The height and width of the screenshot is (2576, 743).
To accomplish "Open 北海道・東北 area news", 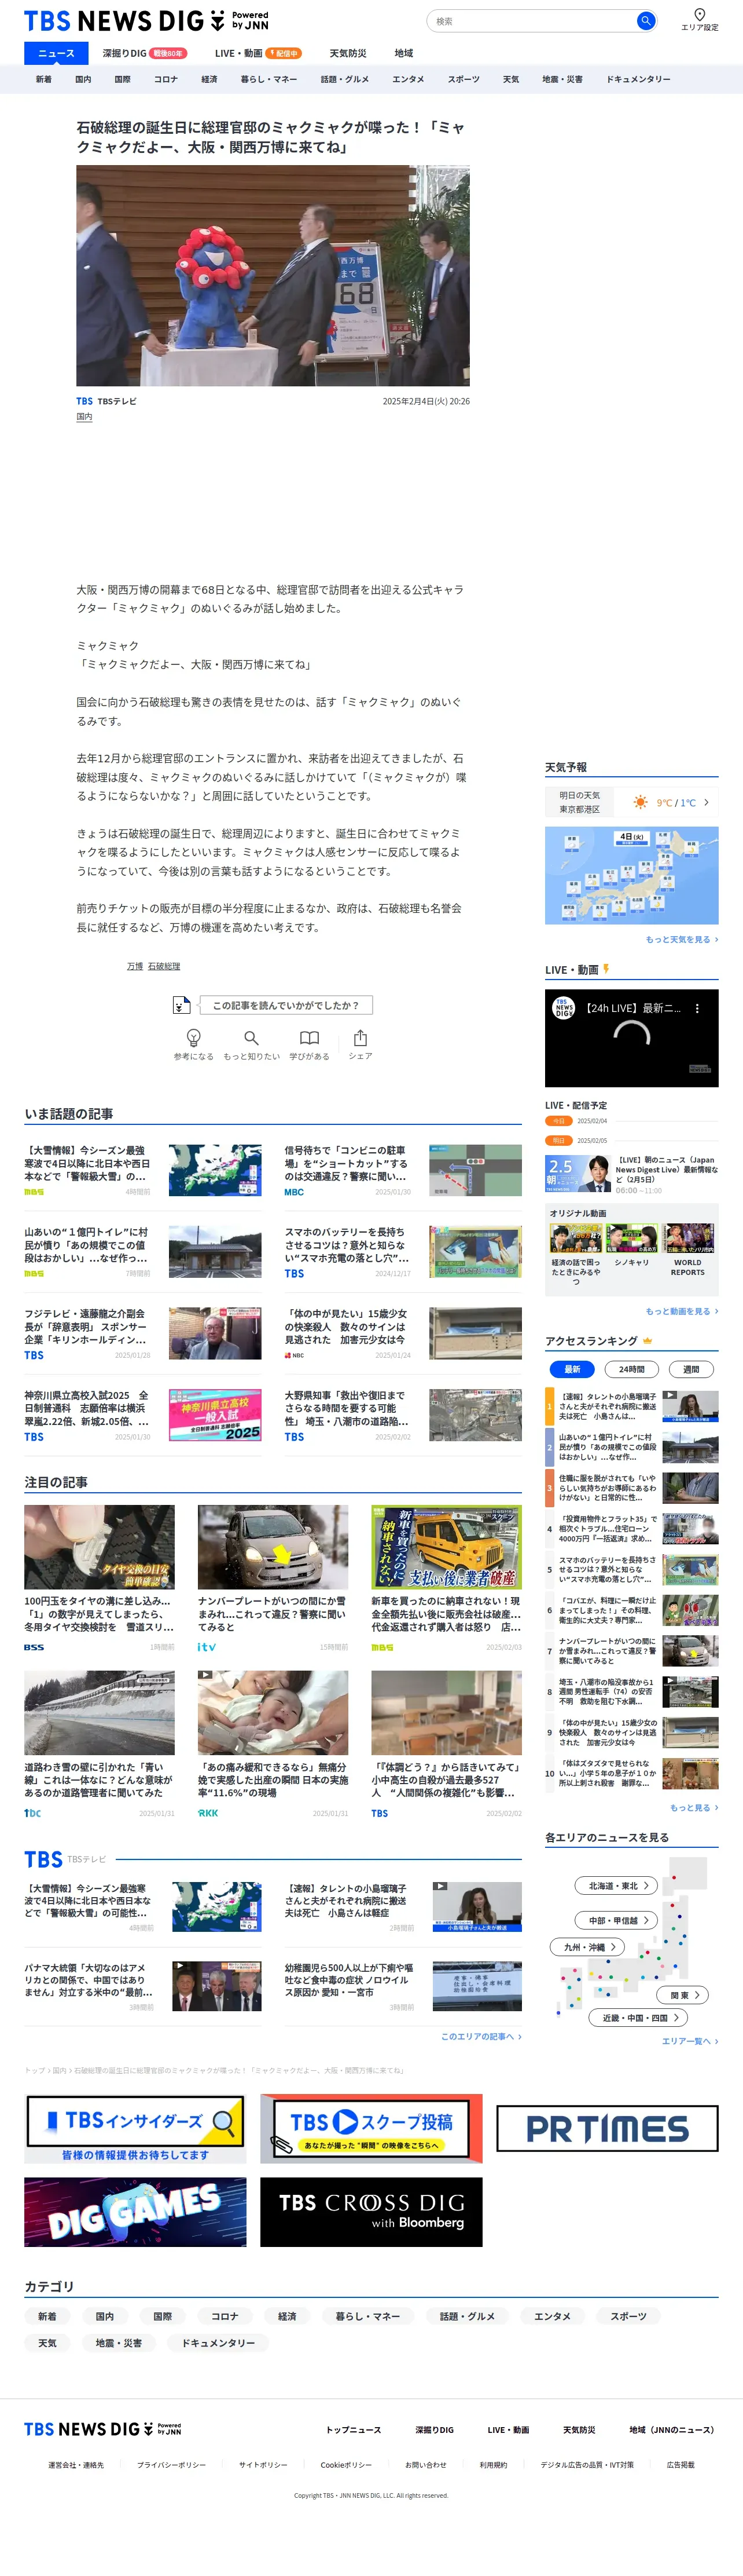I will click(615, 1886).
